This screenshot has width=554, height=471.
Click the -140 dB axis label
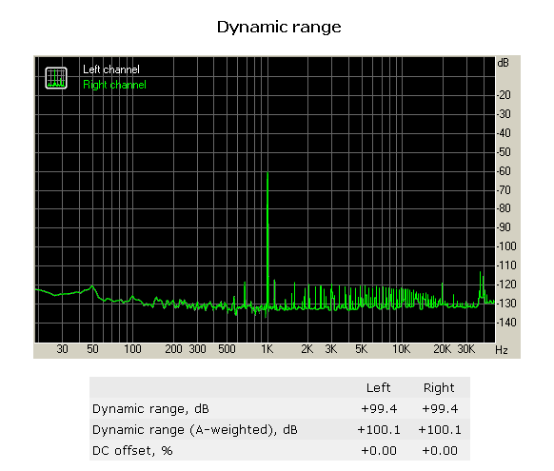[506, 323]
